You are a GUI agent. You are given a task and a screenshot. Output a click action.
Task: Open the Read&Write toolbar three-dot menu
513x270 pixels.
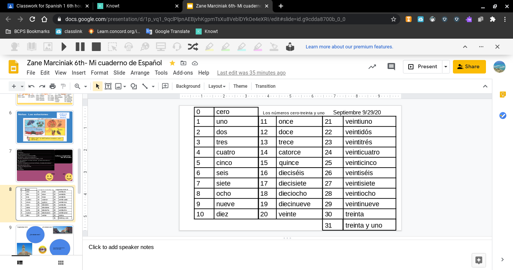(481, 47)
